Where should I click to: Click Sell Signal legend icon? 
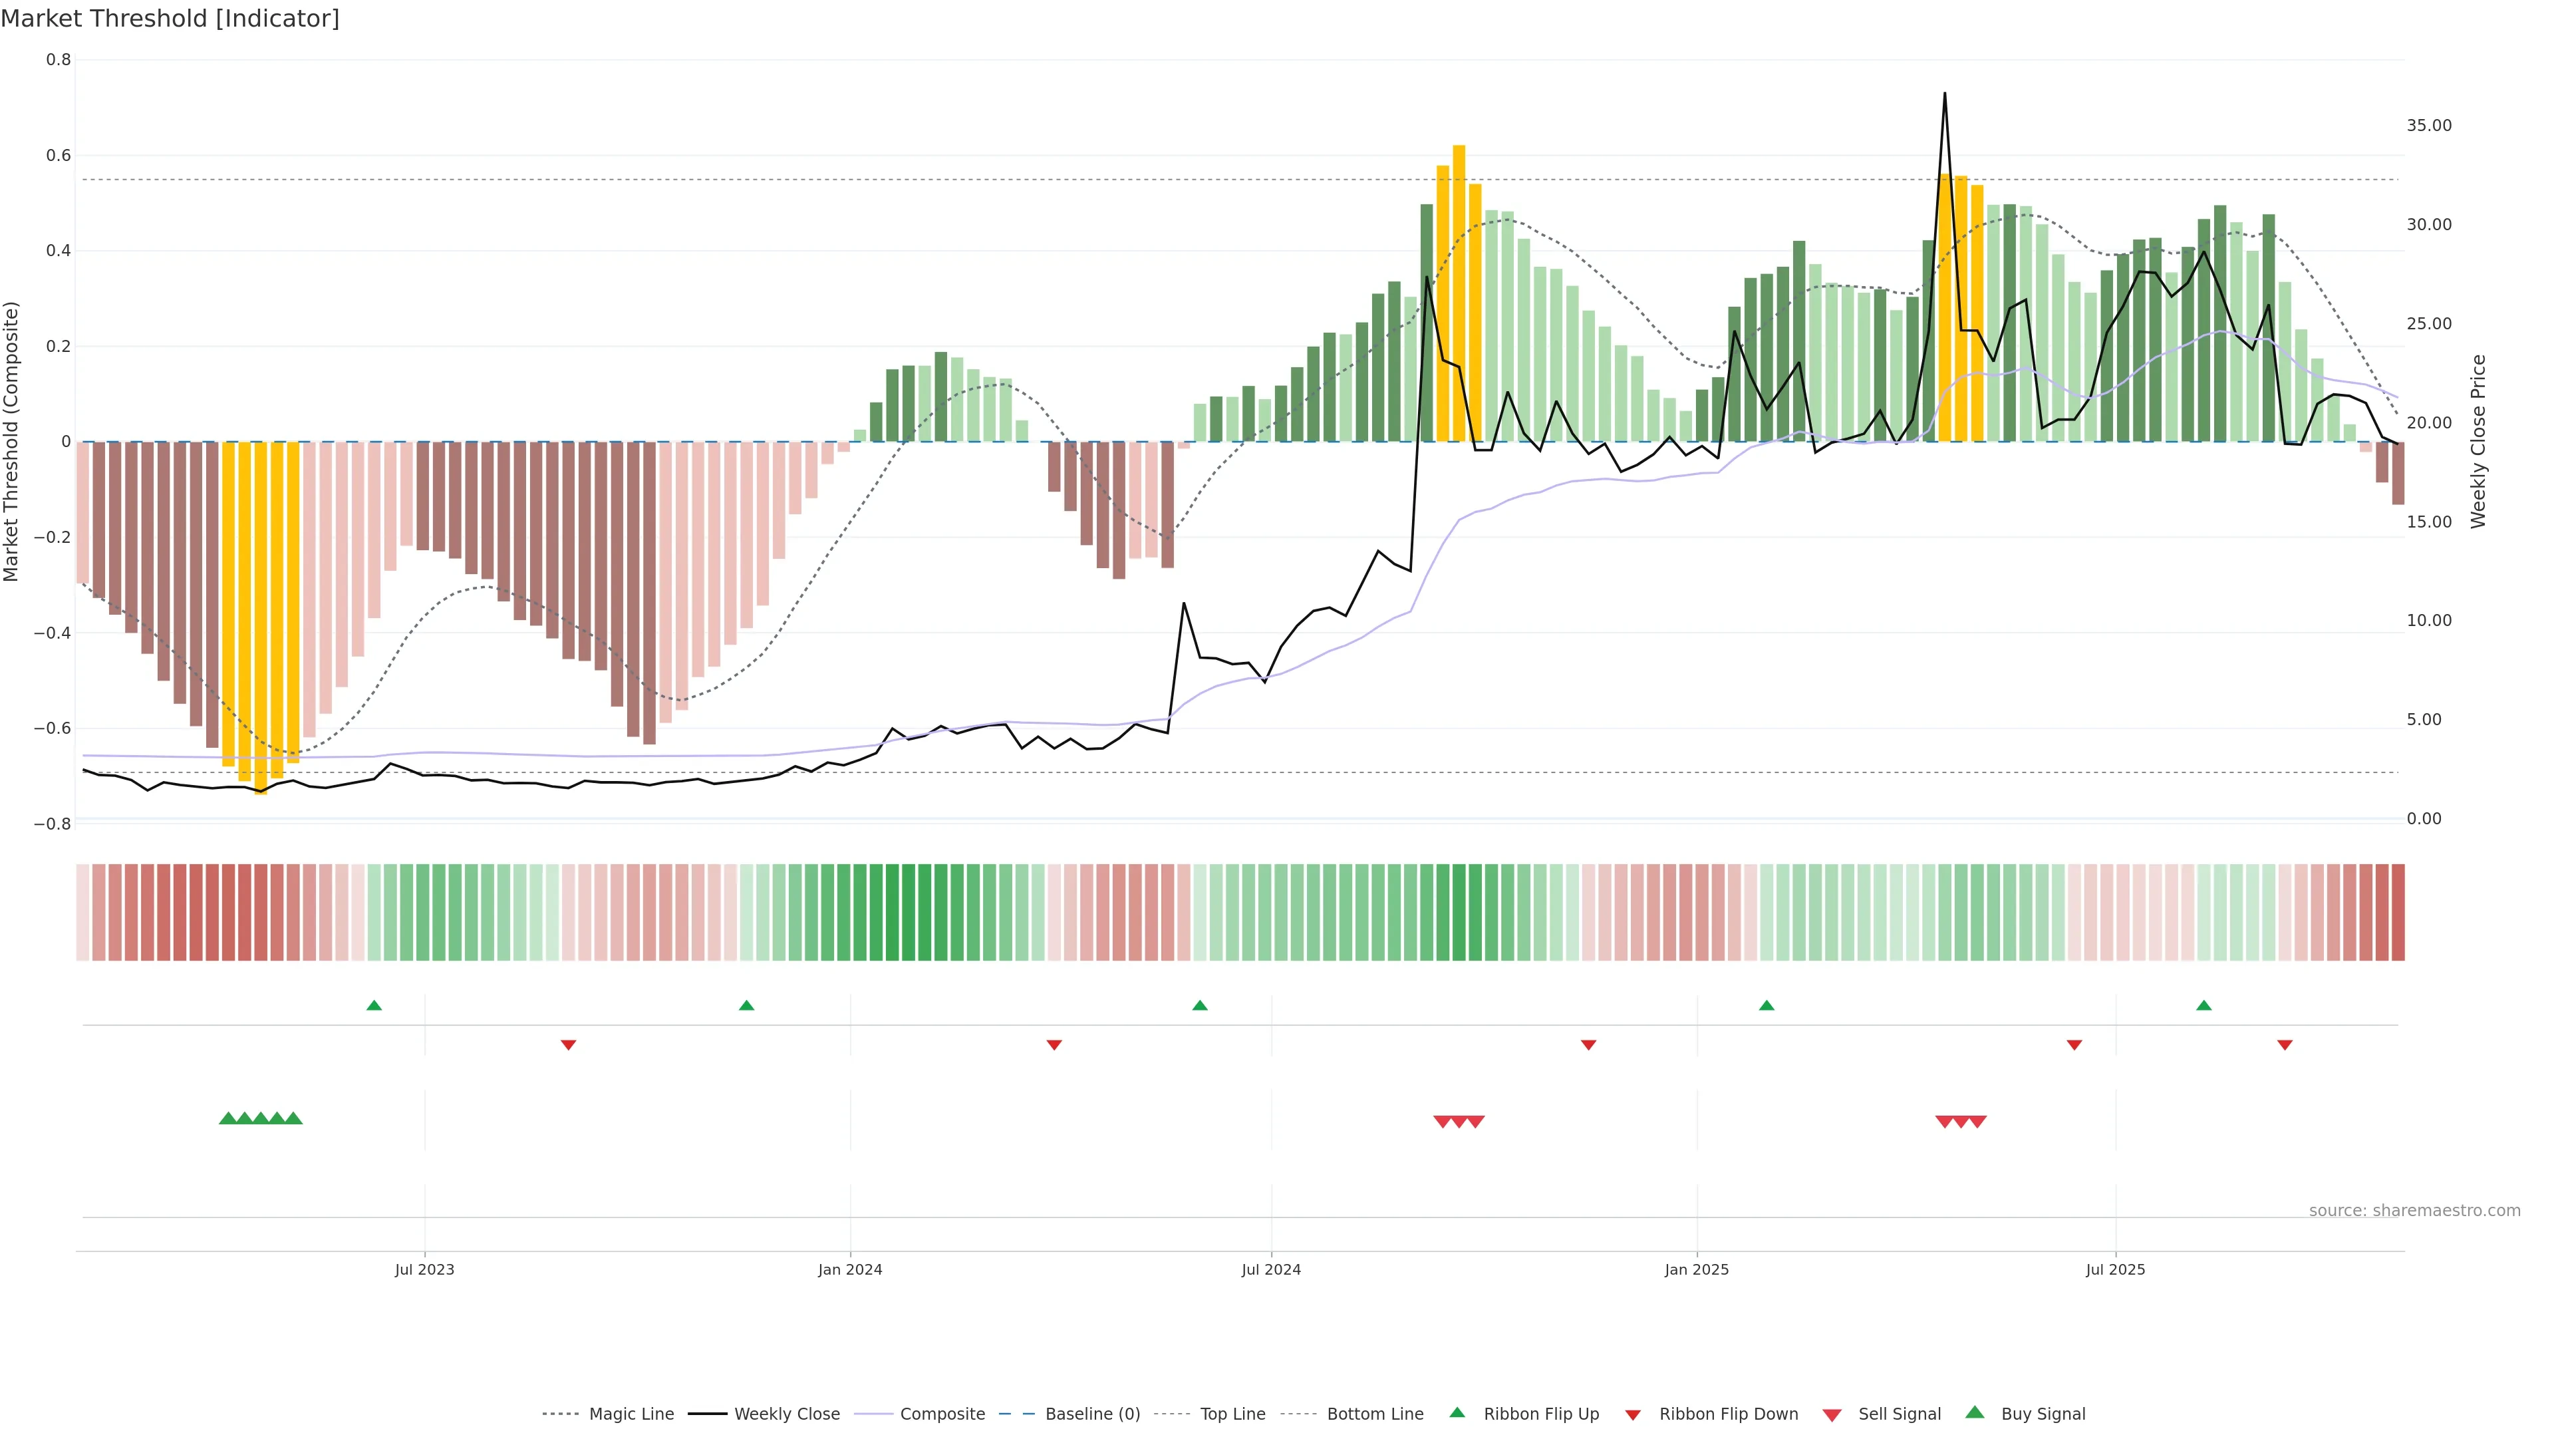pyautogui.click(x=1832, y=1415)
